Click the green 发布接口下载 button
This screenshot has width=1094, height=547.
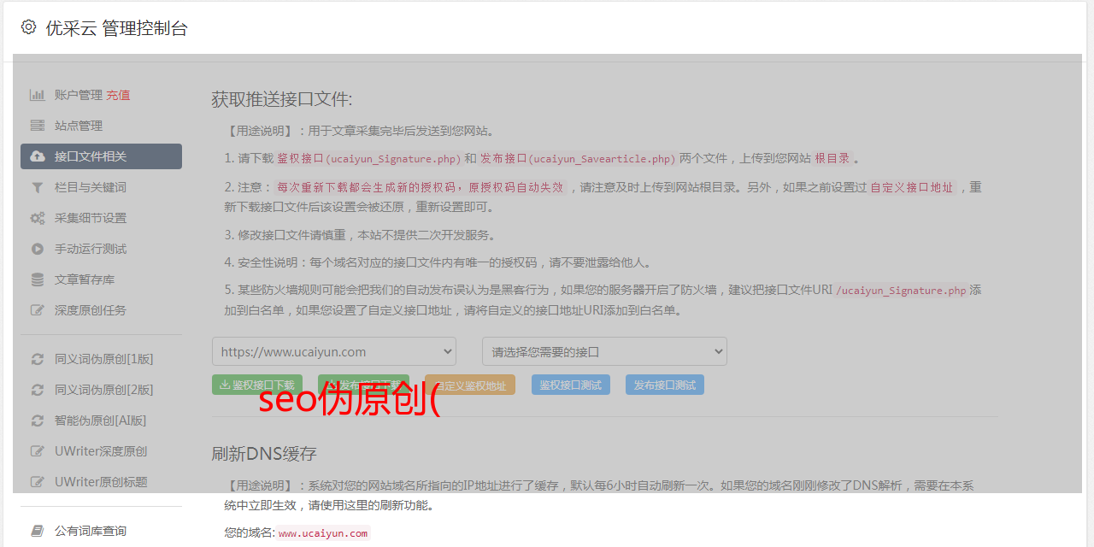coord(363,385)
